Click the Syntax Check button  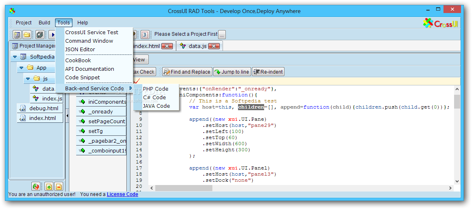[x=144, y=72]
